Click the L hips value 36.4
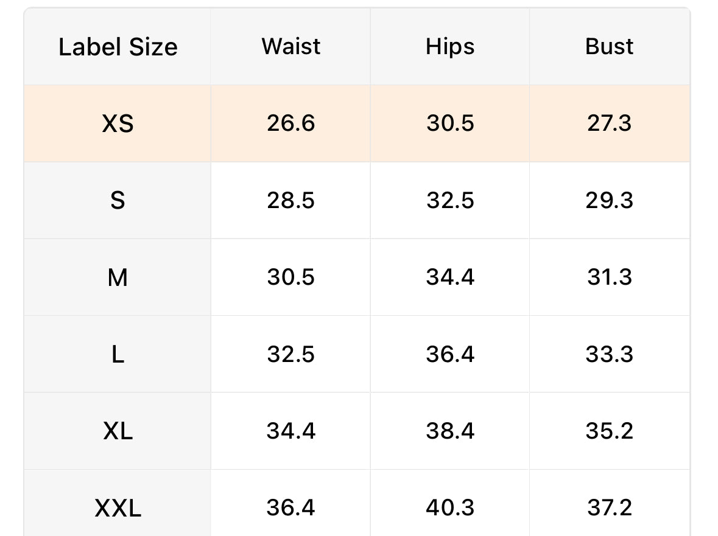This screenshot has height=536, width=718. tap(450, 354)
